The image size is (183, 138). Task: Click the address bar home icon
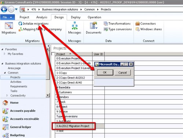tap(23, 10)
